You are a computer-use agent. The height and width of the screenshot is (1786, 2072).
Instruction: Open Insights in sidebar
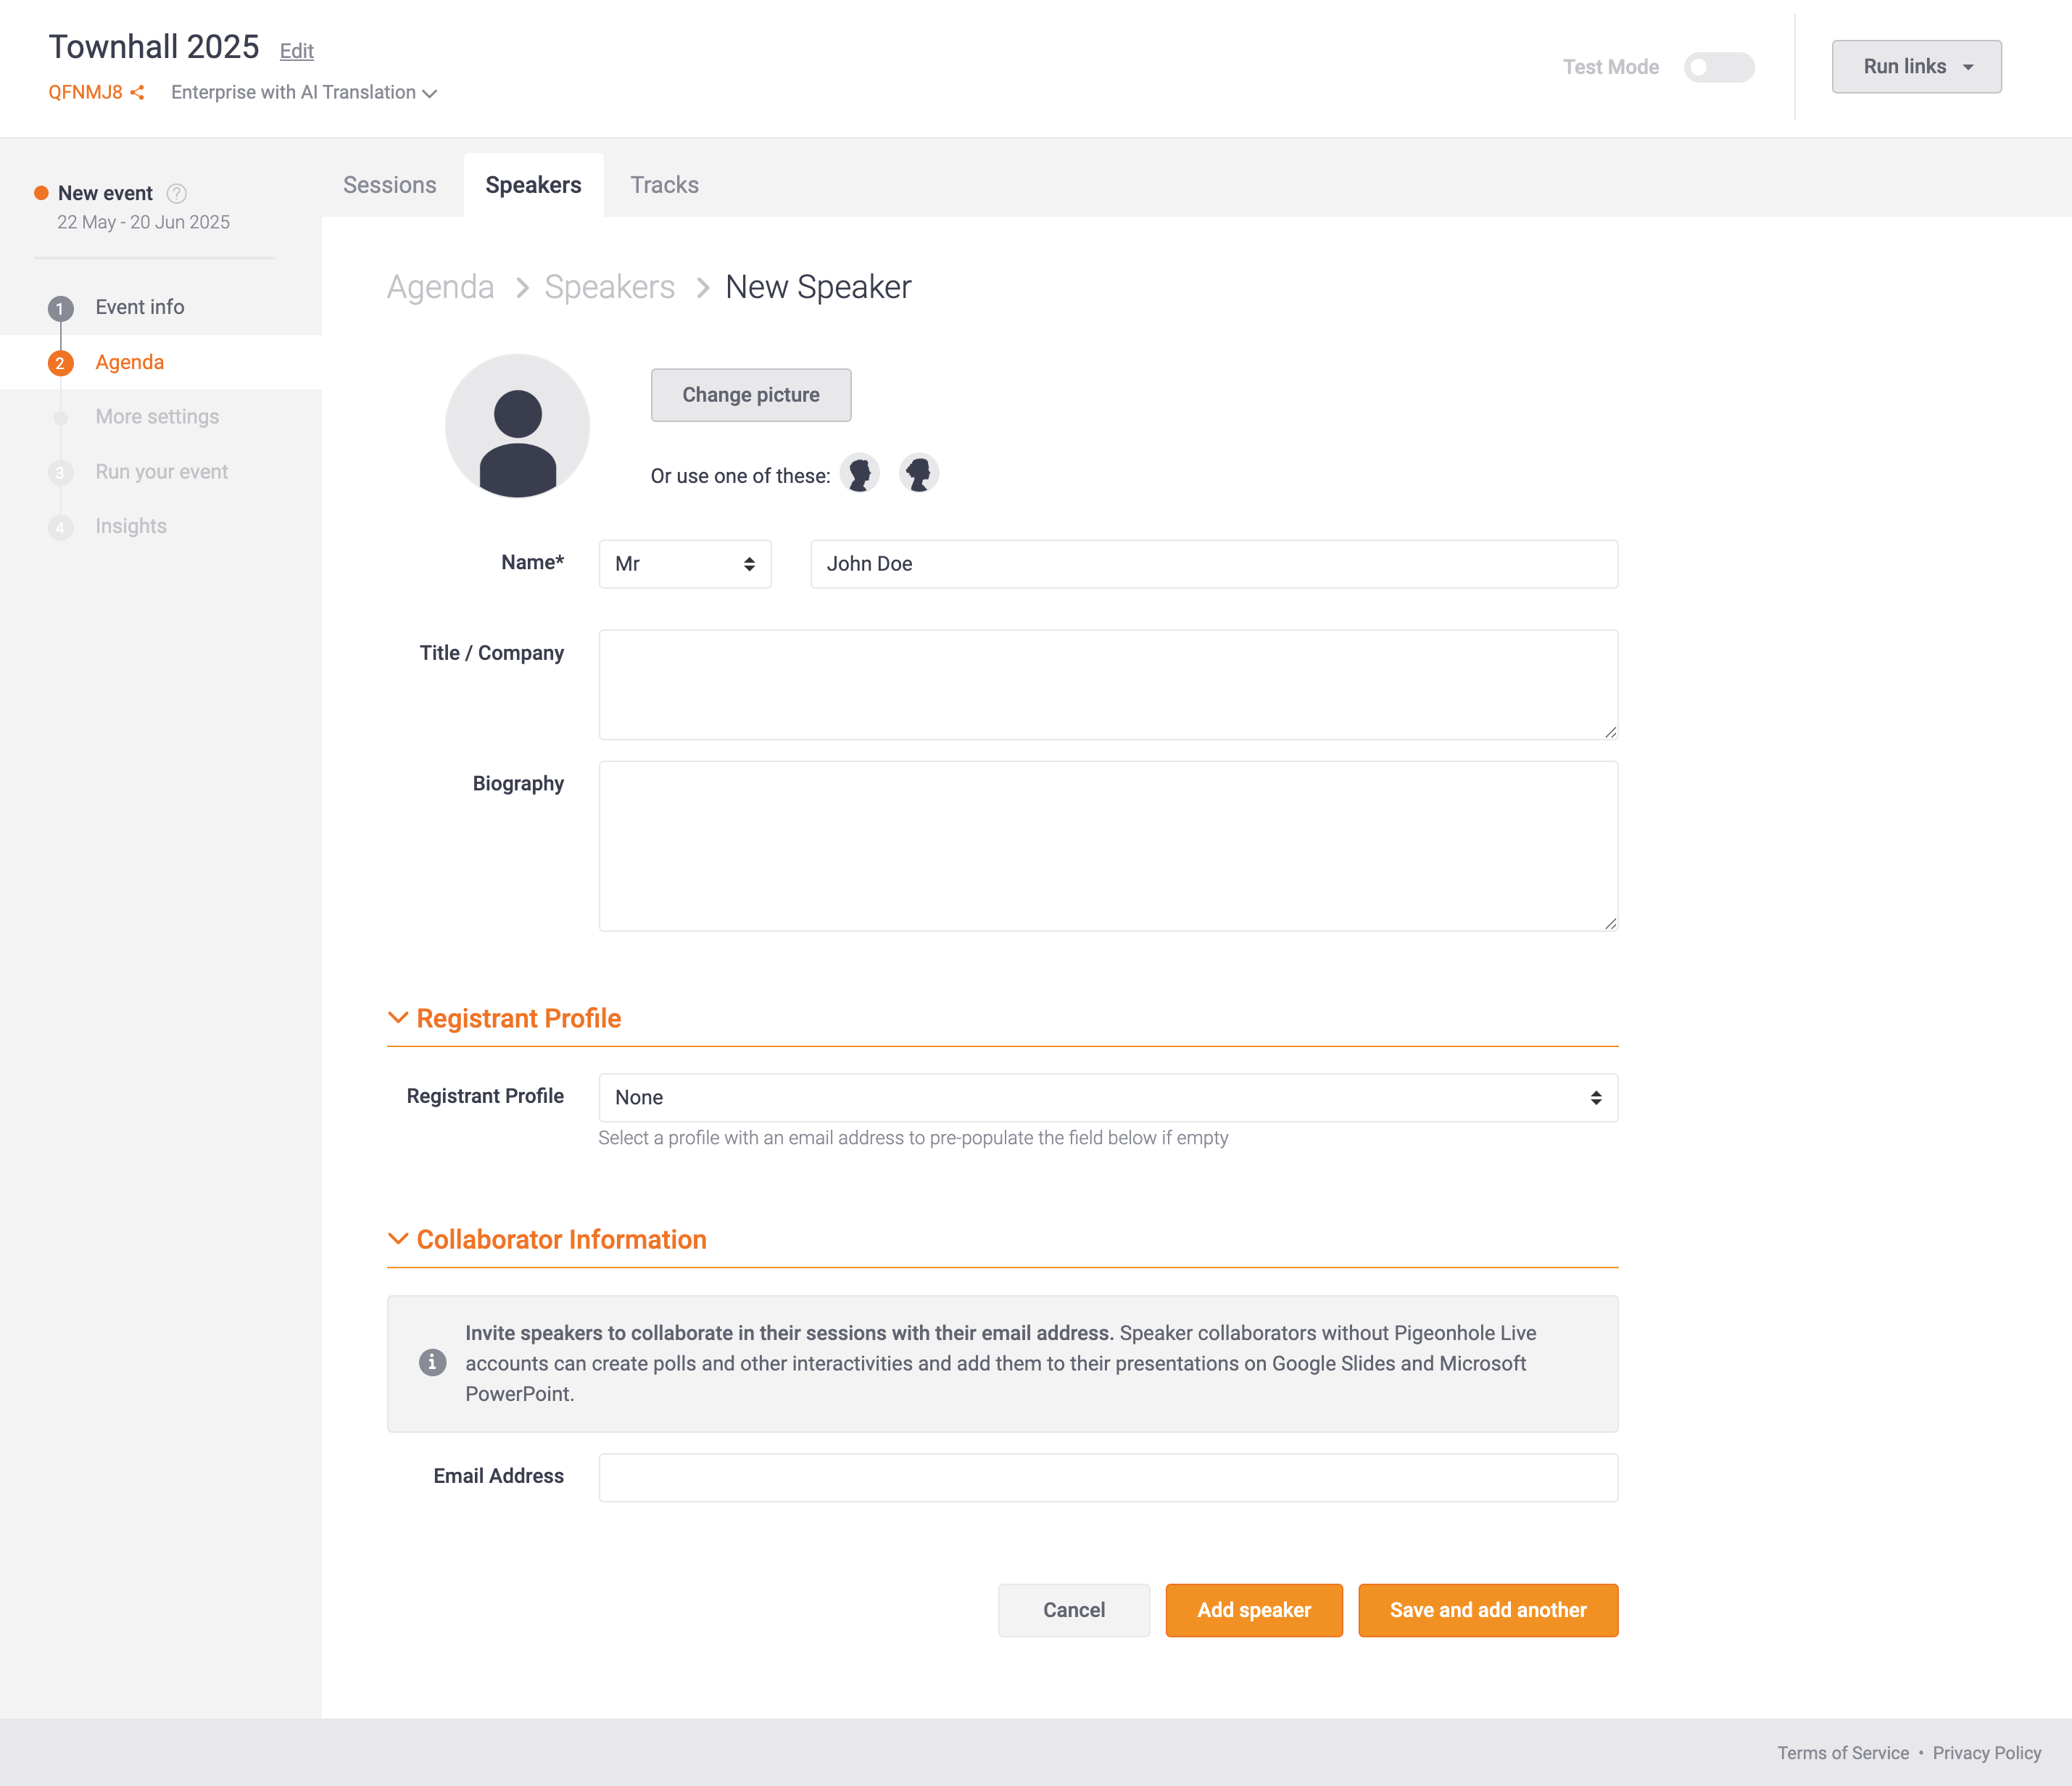tap(131, 526)
